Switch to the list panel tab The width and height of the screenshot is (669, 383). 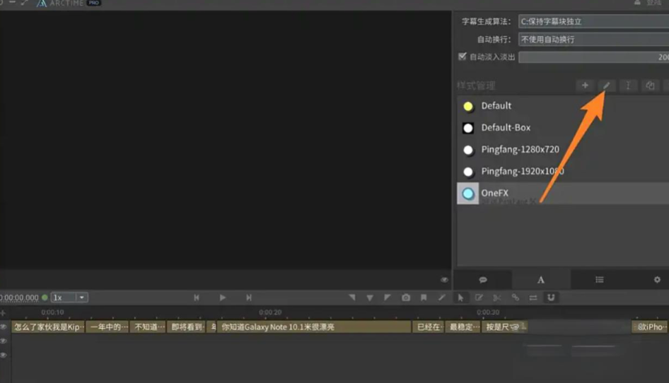point(600,280)
